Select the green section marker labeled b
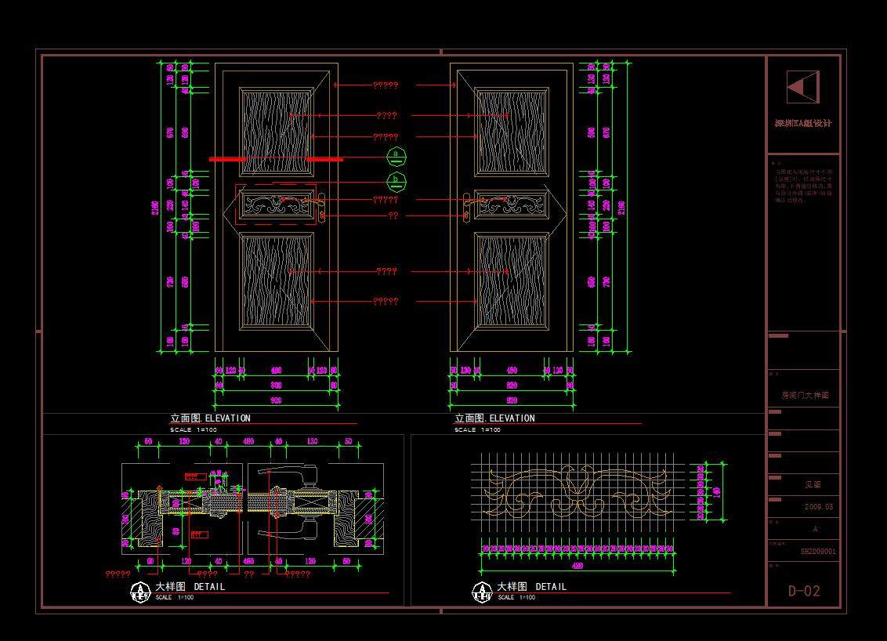 tap(396, 183)
